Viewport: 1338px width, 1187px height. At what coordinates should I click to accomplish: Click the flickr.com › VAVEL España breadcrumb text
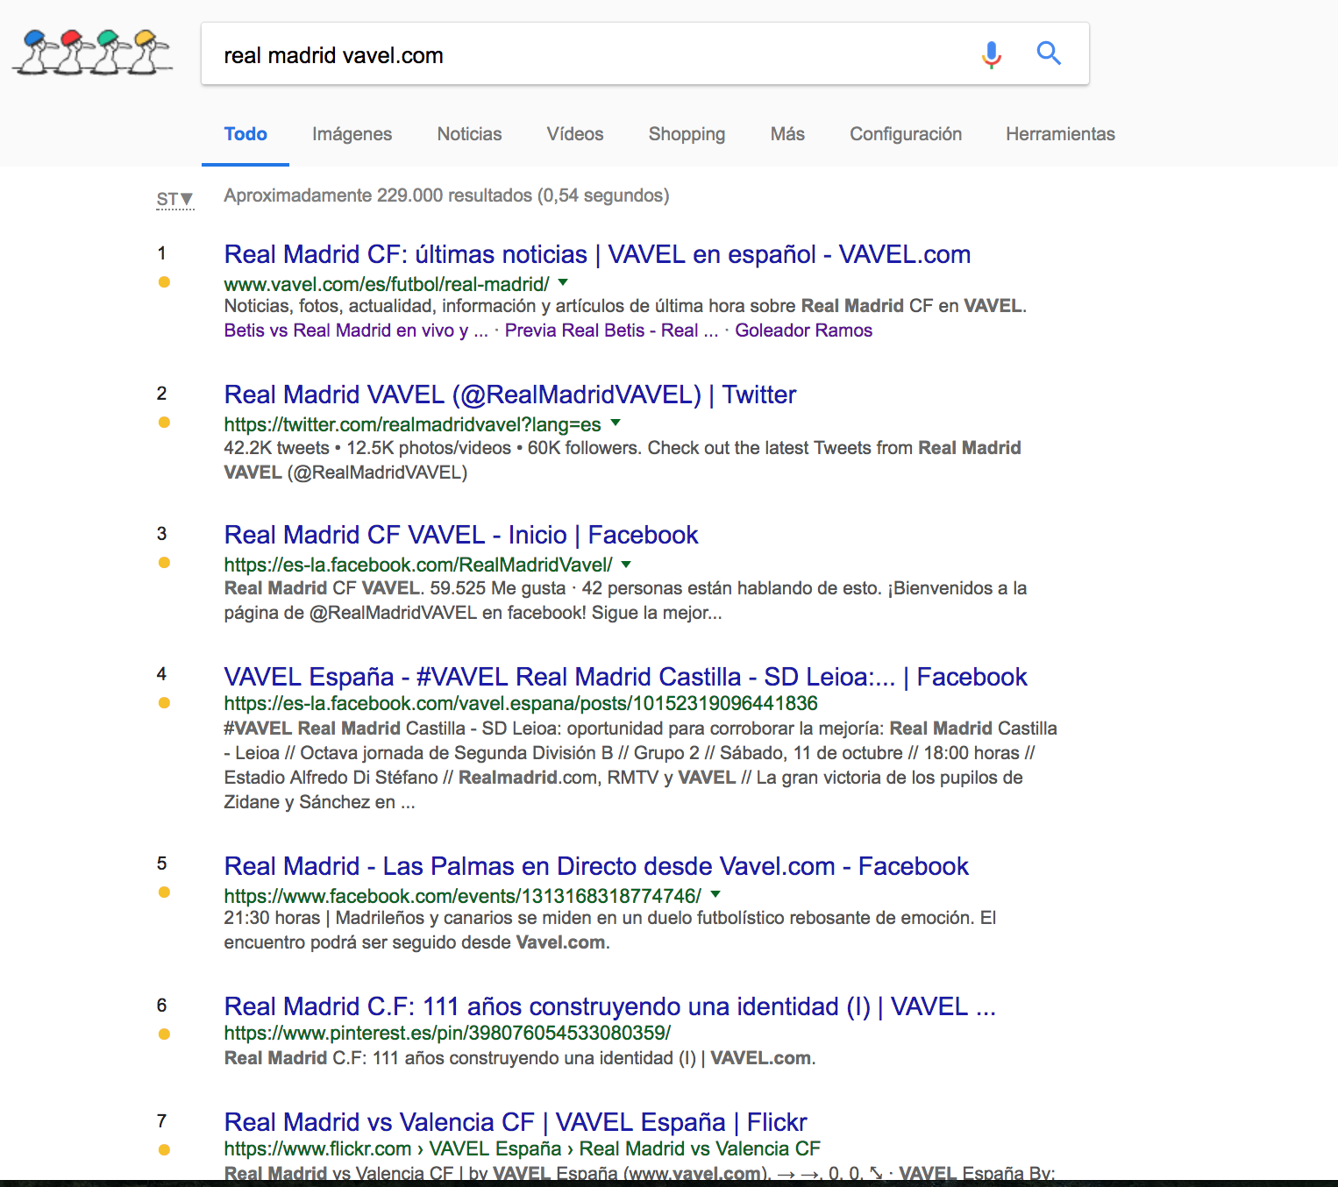(x=523, y=1148)
